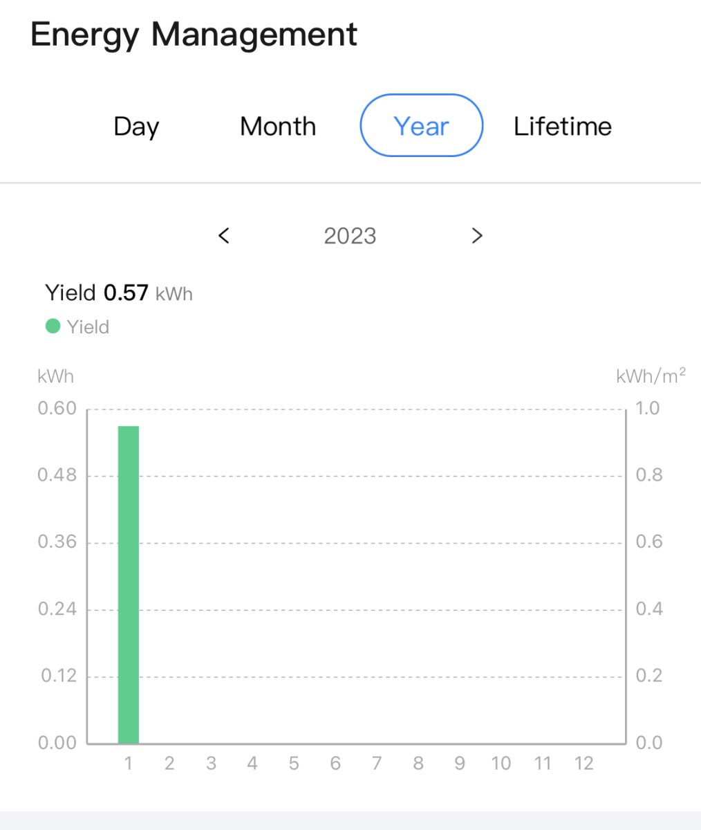Tap month 10 on the x-axis

point(501,764)
